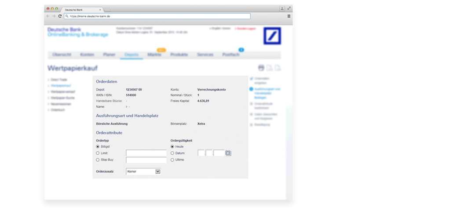The height and width of the screenshot is (211, 461).
Task: Click the Depot number 1234567 00
Action: (134, 89)
